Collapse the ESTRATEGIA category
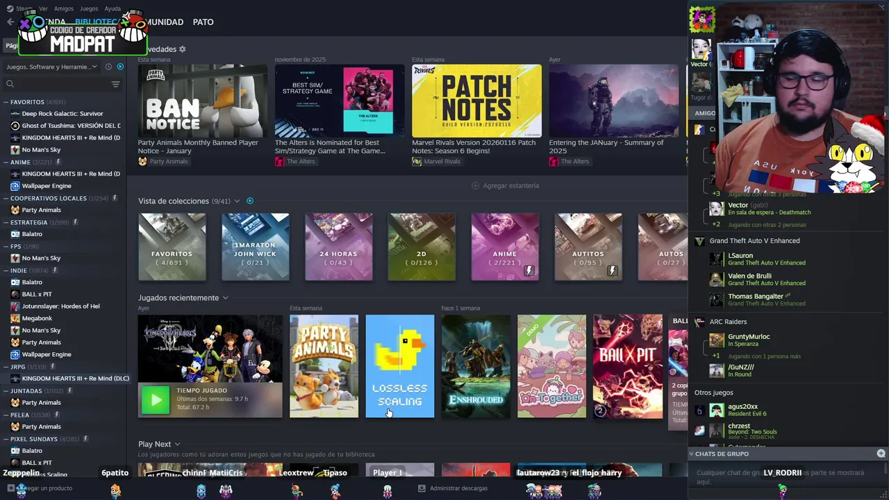 [x=6, y=223]
